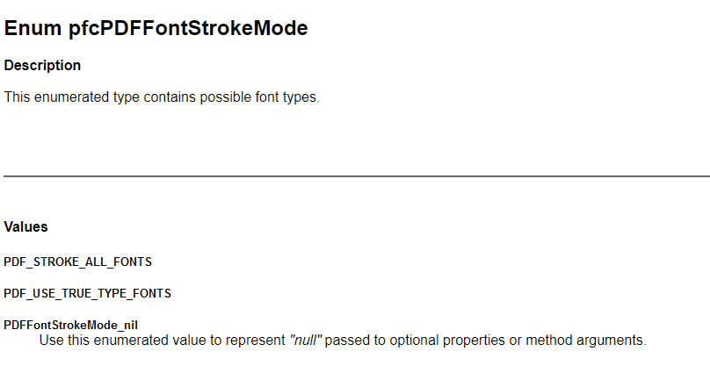Click the "Enum pfcPDFFontStrokeMode" page heading
The height and width of the screenshot is (380, 710).
(x=156, y=28)
